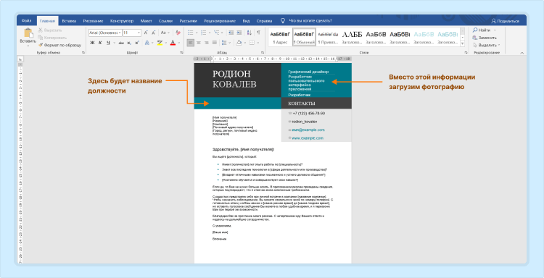Switch to the Вид tab
The image size is (544, 278).
point(246,21)
